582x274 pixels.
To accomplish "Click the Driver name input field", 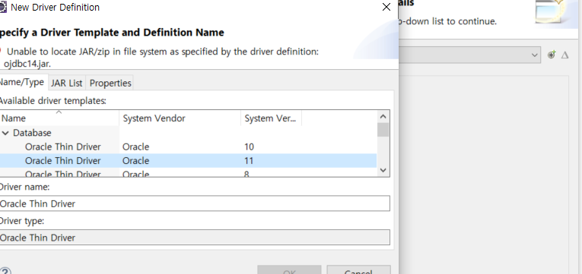I will point(195,203).
